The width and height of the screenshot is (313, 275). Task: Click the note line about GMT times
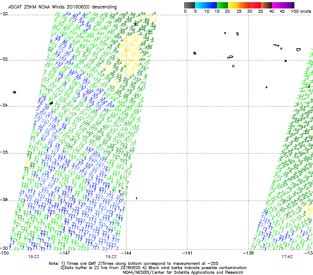134,264
